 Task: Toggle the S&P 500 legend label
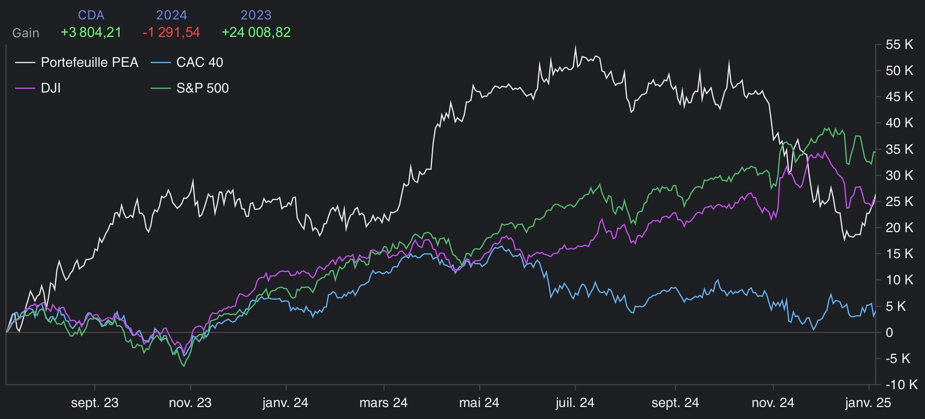[202, 88]
